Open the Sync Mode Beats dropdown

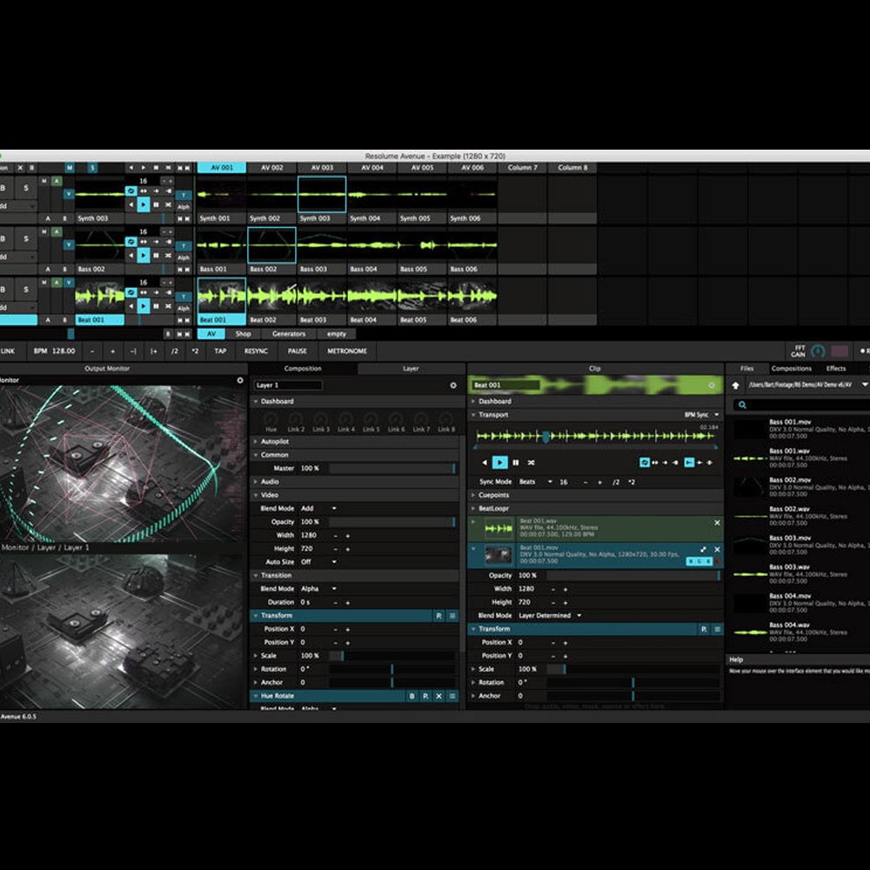tap(535, 482)
